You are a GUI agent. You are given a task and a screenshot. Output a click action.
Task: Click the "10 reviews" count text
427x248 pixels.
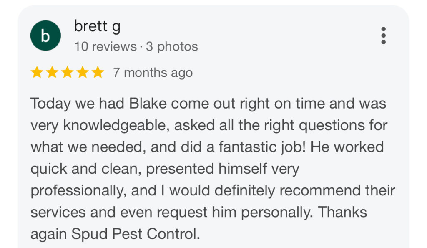[x=105, y=46]
